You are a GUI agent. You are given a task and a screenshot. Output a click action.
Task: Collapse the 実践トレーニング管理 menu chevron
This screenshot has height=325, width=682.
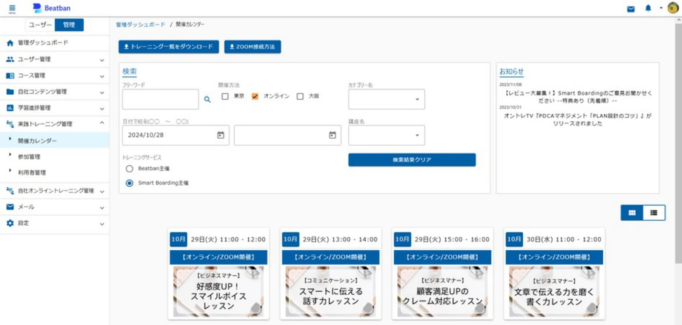[102, 123]
